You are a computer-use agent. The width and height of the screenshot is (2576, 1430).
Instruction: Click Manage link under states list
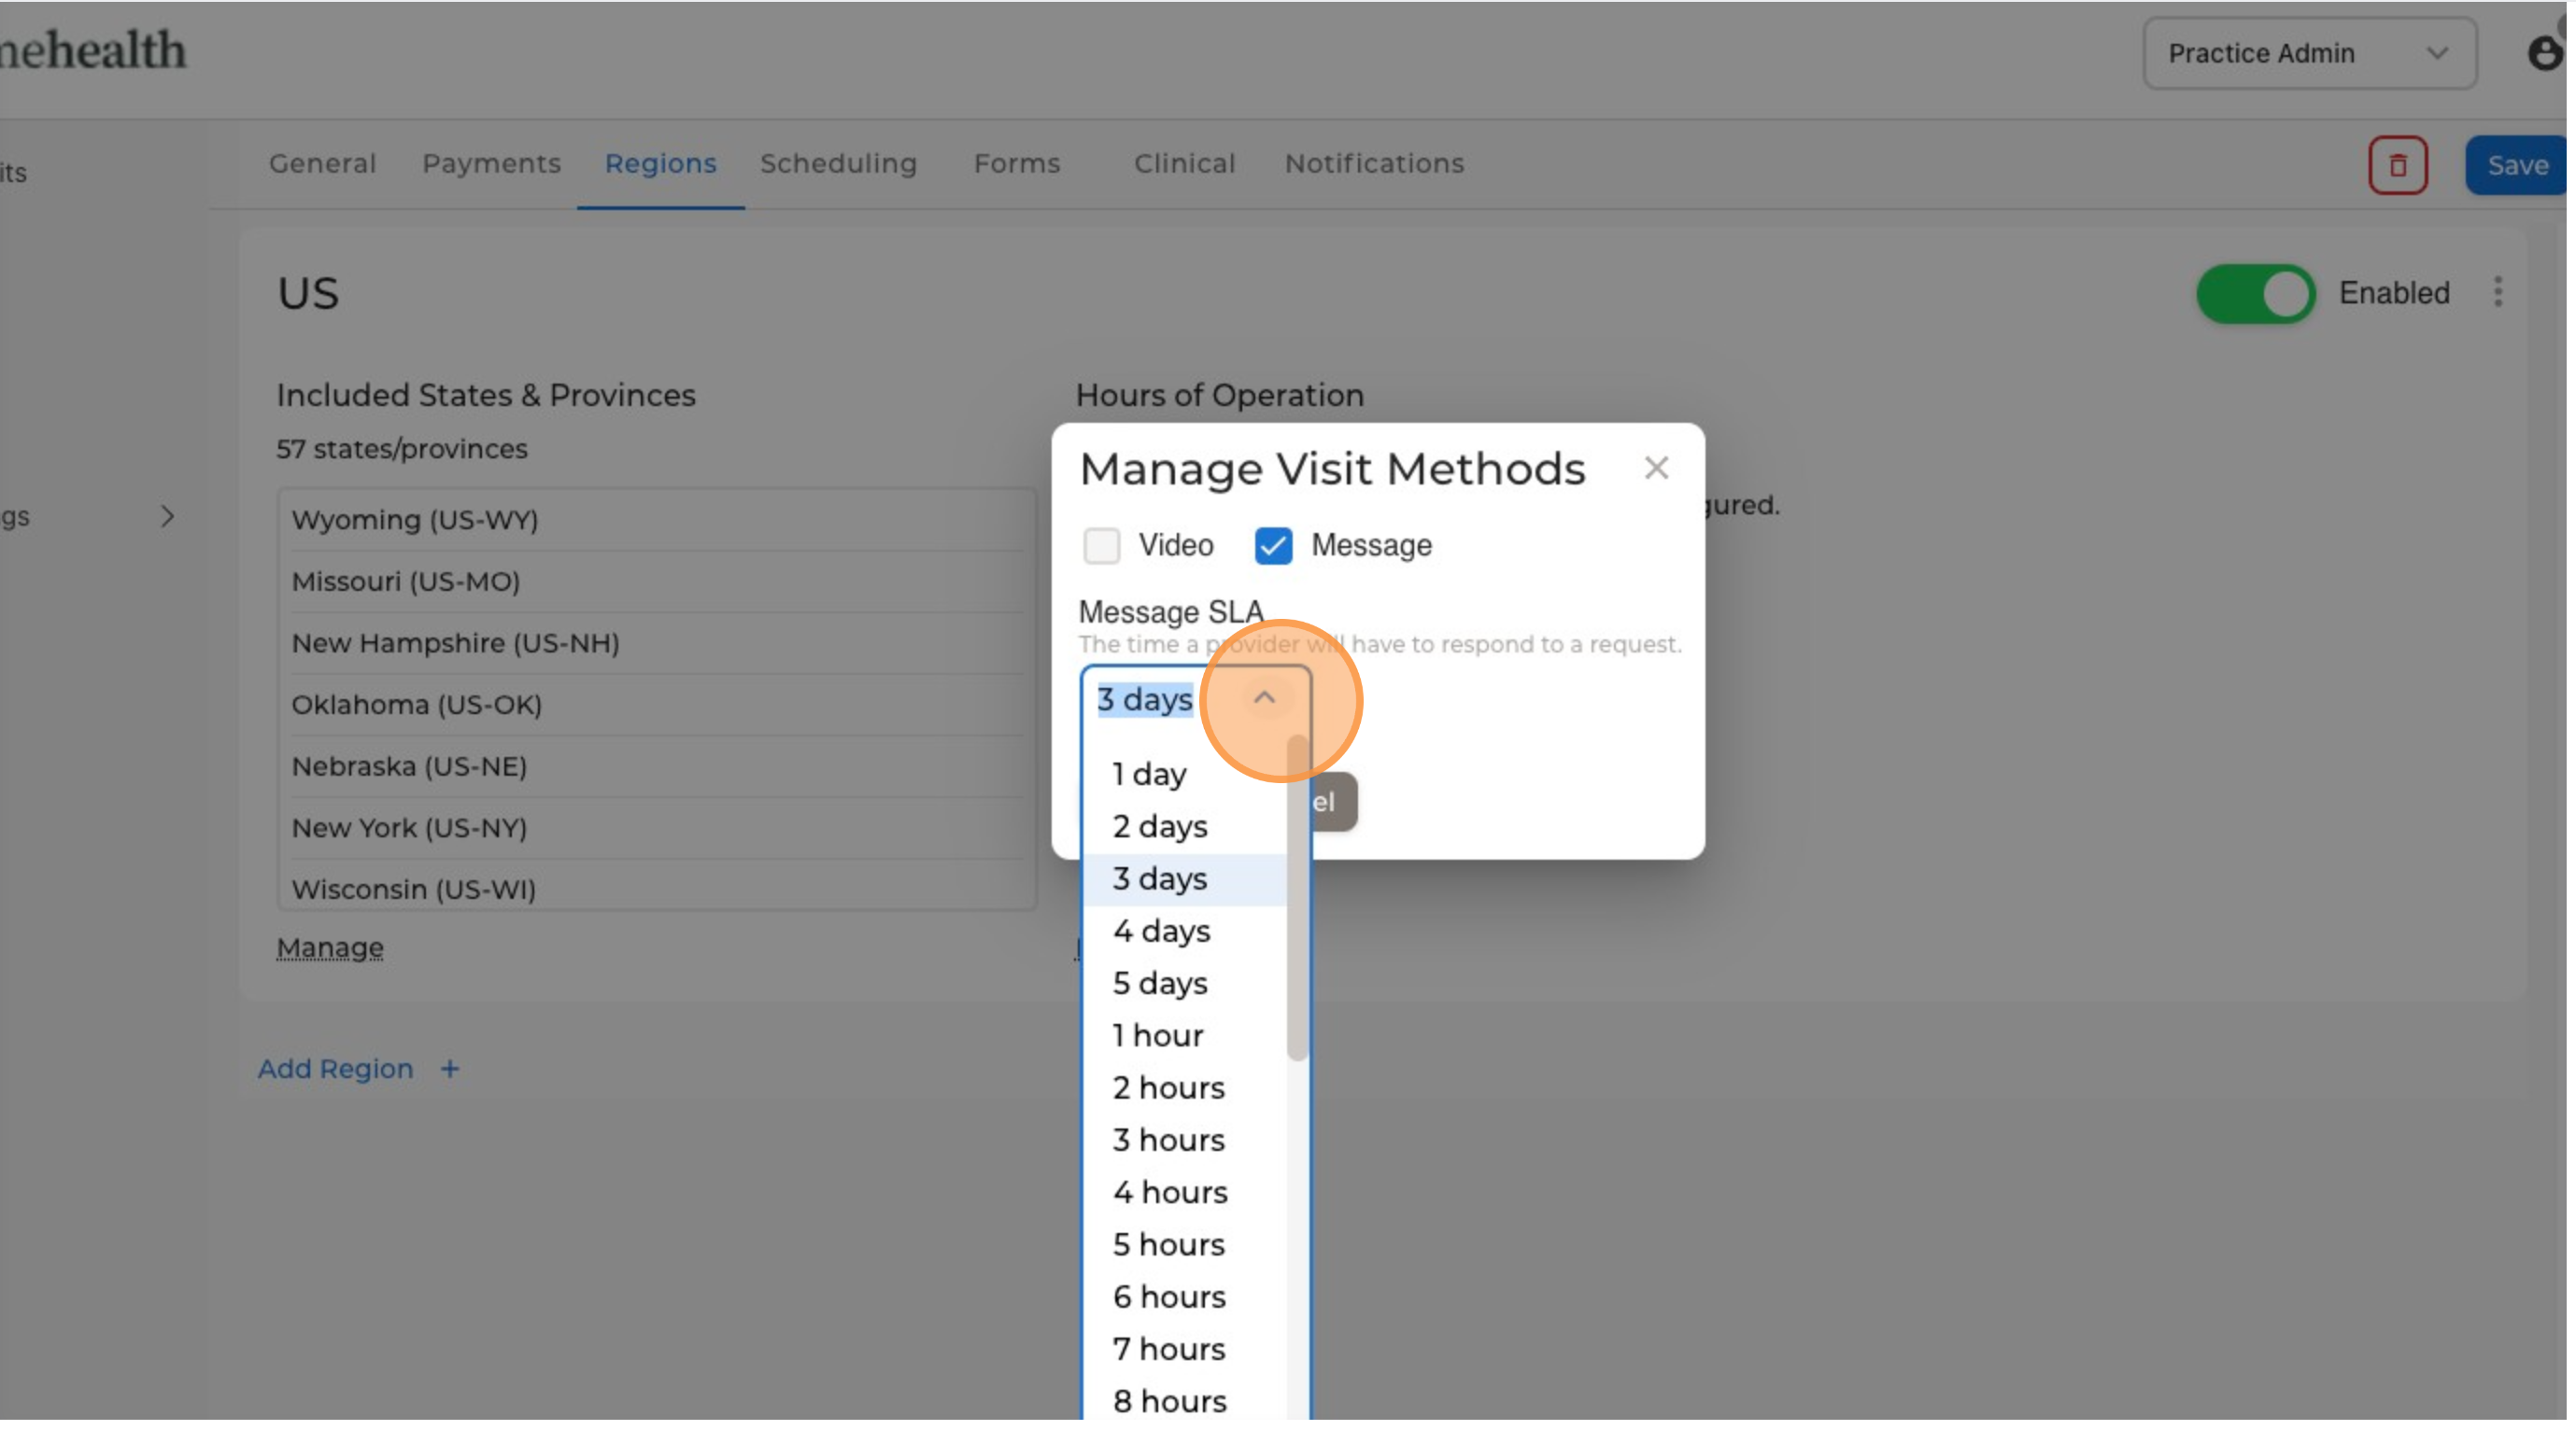(x=331, y=949)
